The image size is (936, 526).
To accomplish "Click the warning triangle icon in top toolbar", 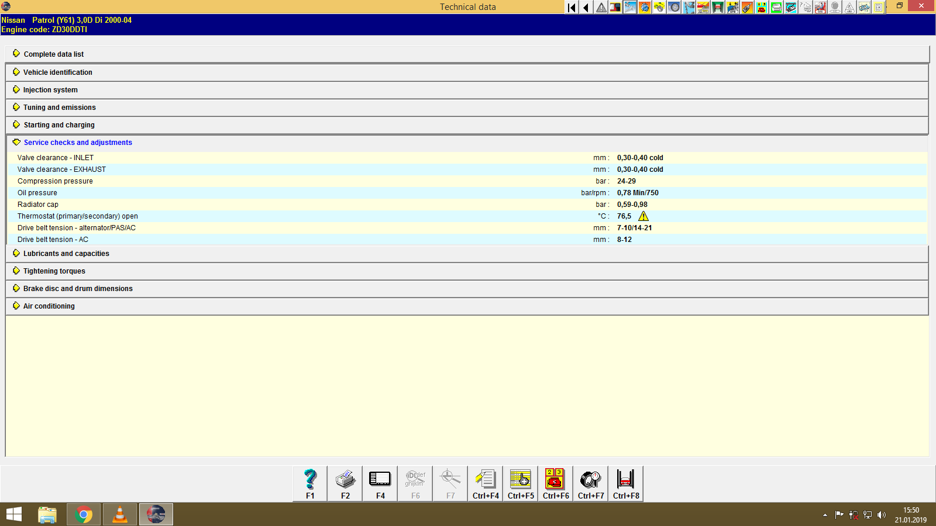I will tap(600, 8).
